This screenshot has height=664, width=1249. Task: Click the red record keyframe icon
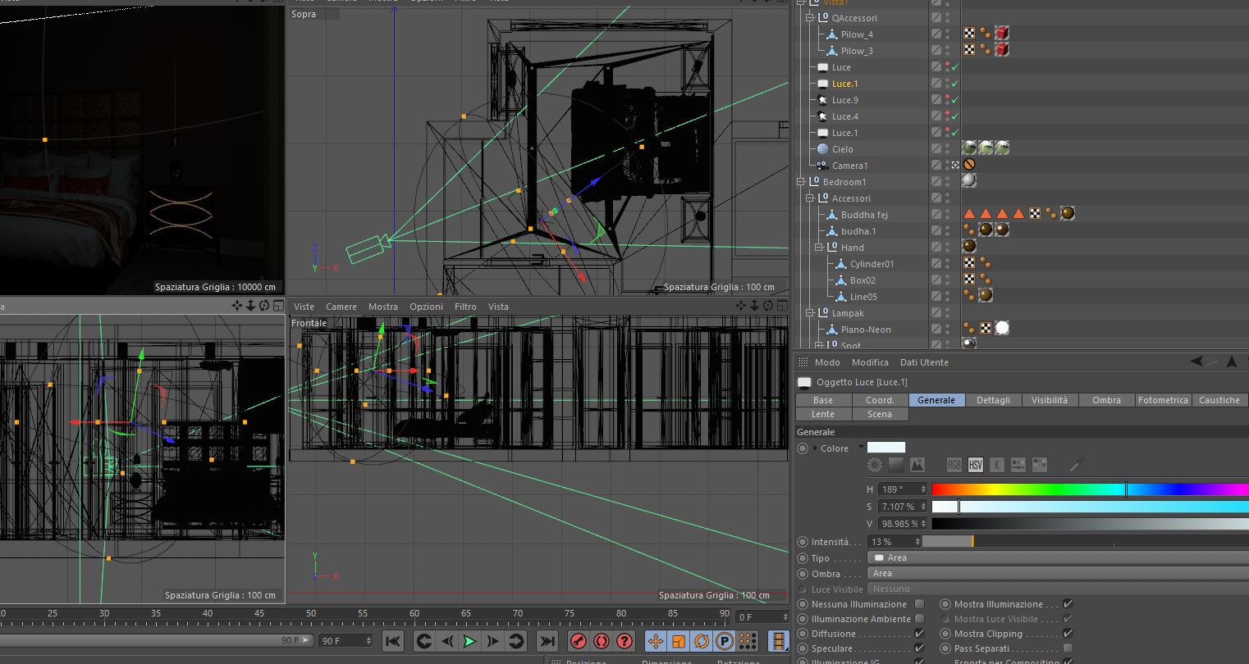579,641
